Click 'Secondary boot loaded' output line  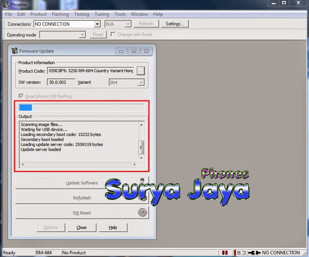[x=42, y=139]
